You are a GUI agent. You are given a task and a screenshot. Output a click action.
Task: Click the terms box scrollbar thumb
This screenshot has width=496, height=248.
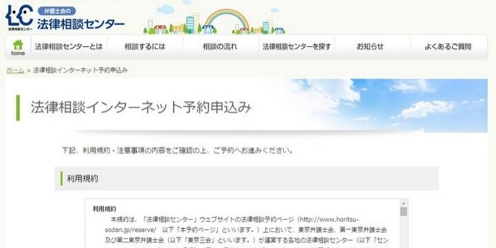(403, 211)
